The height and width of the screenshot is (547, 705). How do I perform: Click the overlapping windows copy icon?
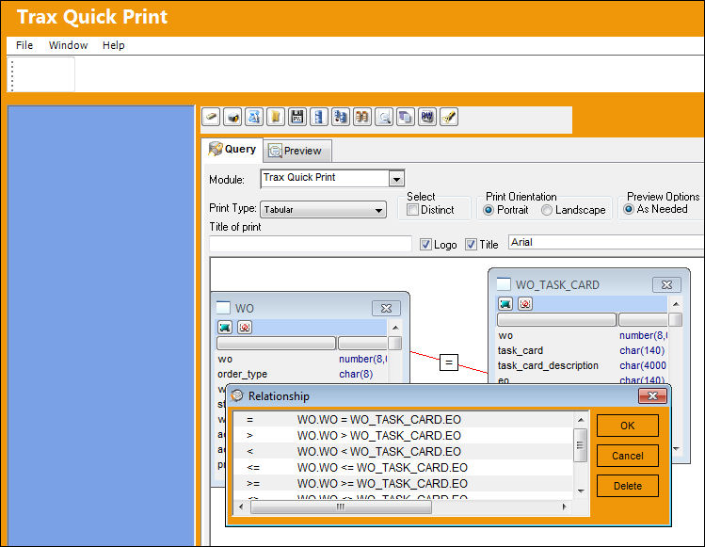coord(405,117)
